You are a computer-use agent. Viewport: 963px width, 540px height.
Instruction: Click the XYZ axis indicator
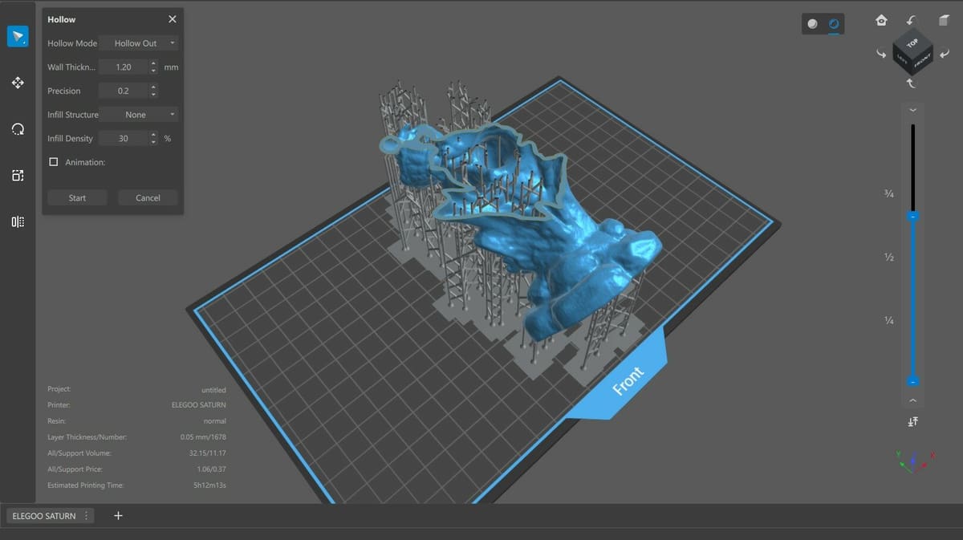[x=915, y=461]
